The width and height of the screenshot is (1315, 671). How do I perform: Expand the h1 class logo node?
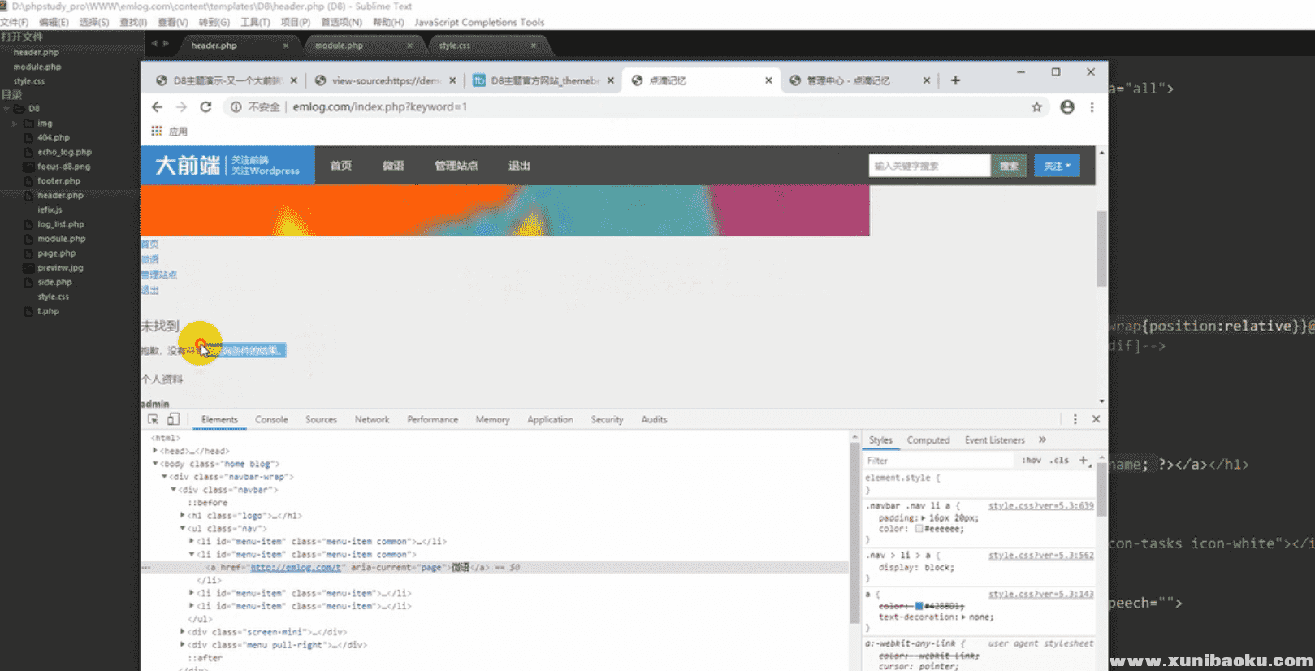[x=182, y=516]
